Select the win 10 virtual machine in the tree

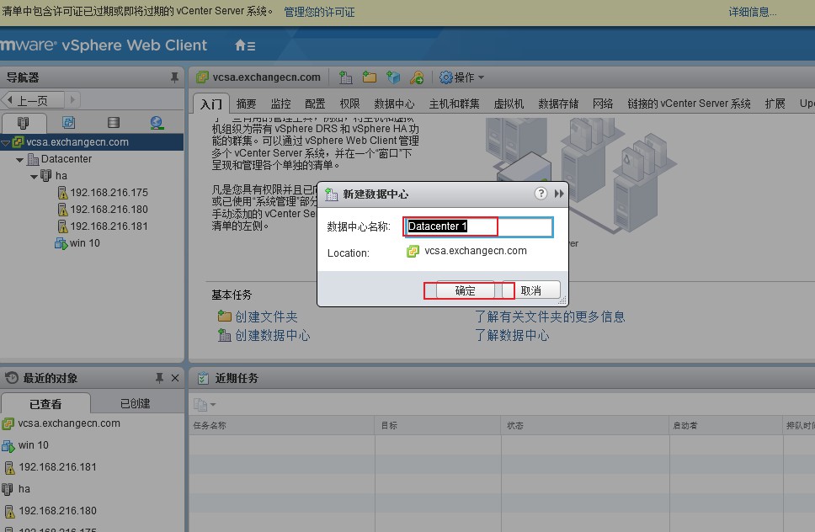pos(85,242)
